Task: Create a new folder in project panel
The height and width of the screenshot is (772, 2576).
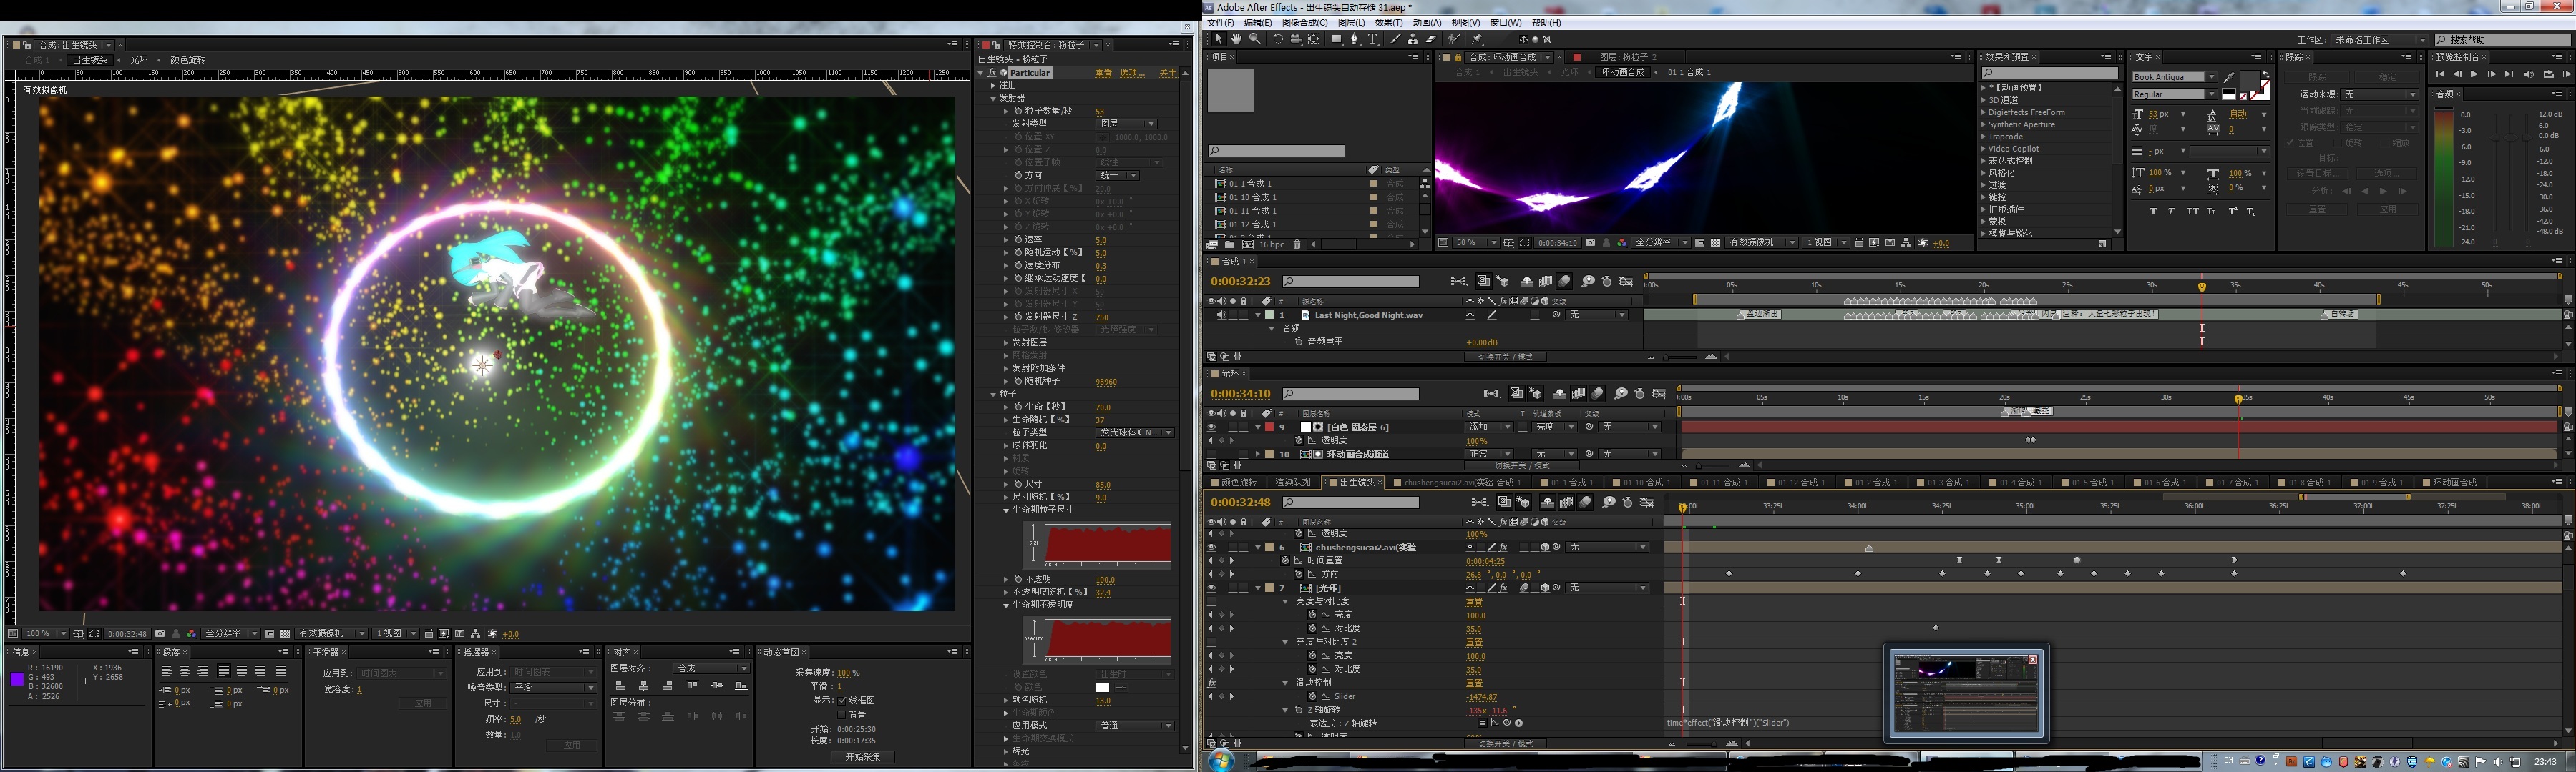Action: [1230, 244]
